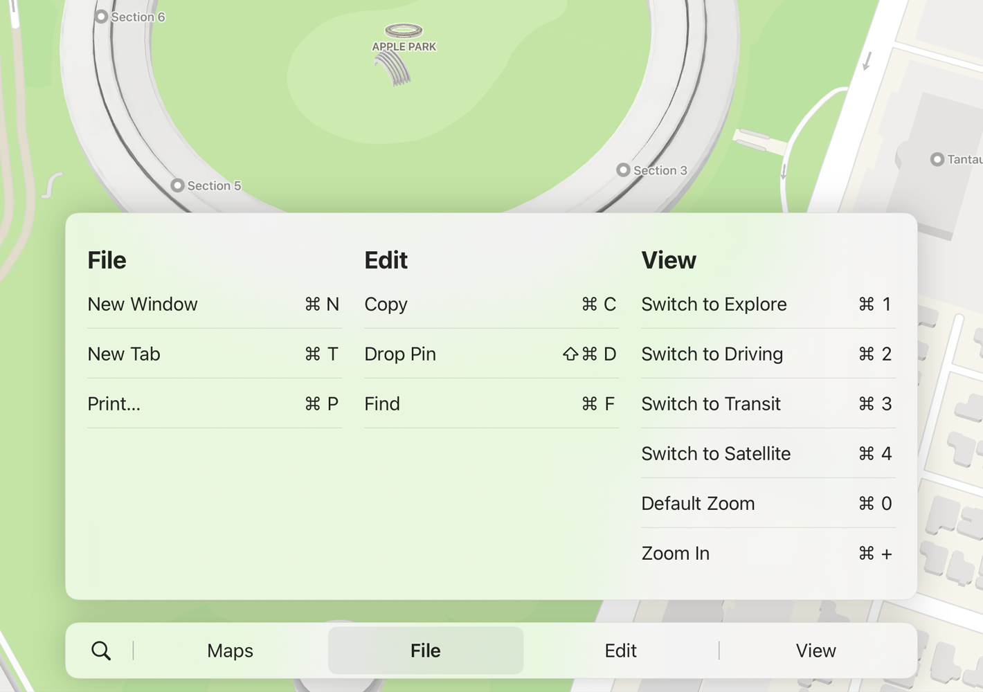Screen dimensions: 983x692
Task: Select Switch to Satellite option
Action: pyautogui.click(x=768, y=453)
